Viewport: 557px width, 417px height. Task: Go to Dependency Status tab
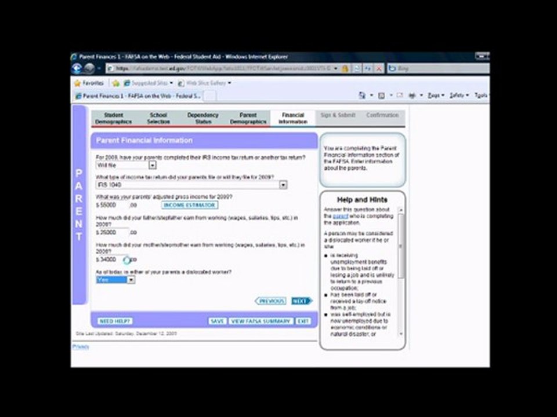pyautogui.click(x=203, y=118)
